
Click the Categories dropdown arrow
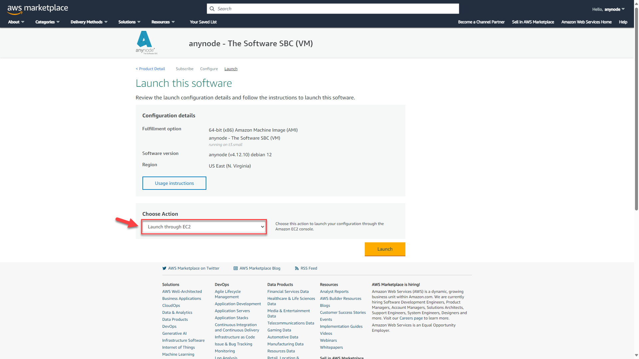[58, 22]
